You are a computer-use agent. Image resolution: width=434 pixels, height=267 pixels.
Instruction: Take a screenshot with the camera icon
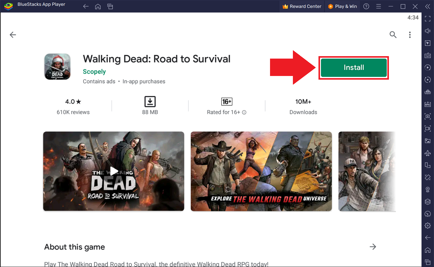coord(428,116)
